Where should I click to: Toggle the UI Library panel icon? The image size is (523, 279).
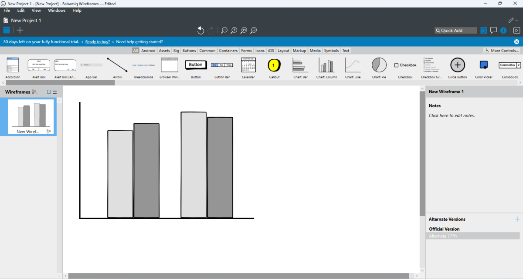coord(484,30)
